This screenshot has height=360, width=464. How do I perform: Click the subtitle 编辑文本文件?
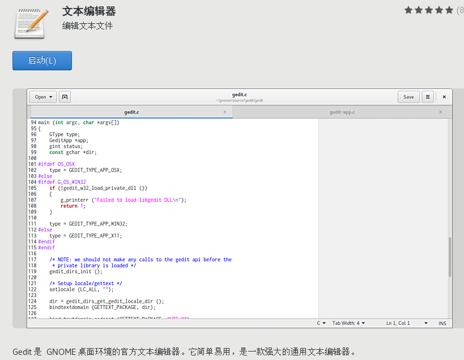pos(88,26)
